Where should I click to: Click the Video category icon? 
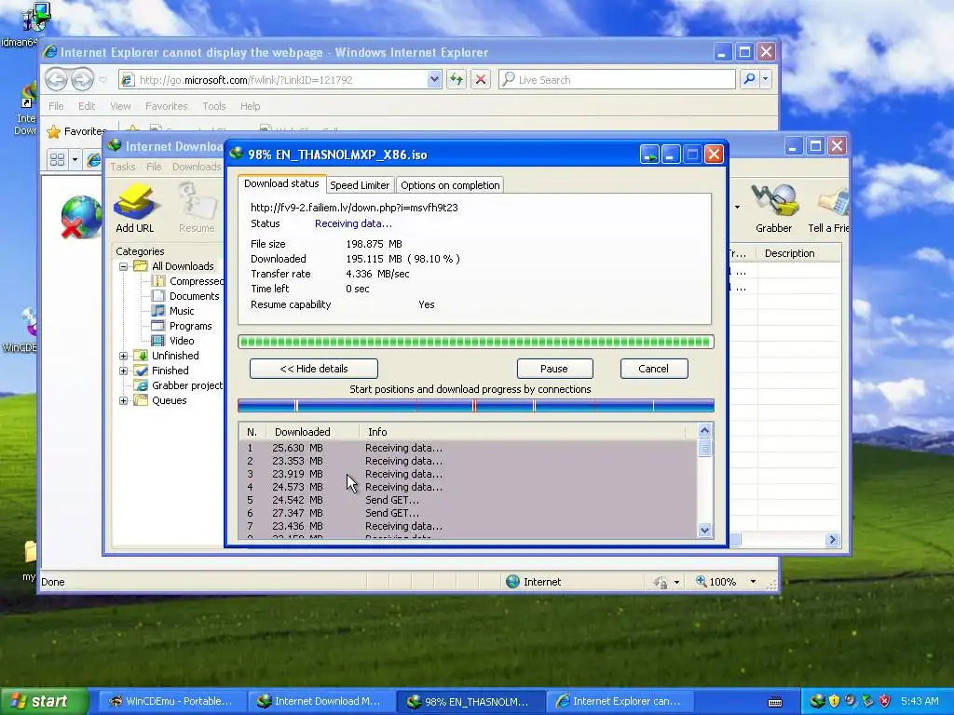[x=158, y=341]
